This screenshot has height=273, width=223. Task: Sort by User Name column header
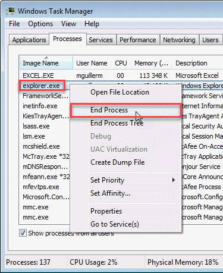[x=92, y=63]
